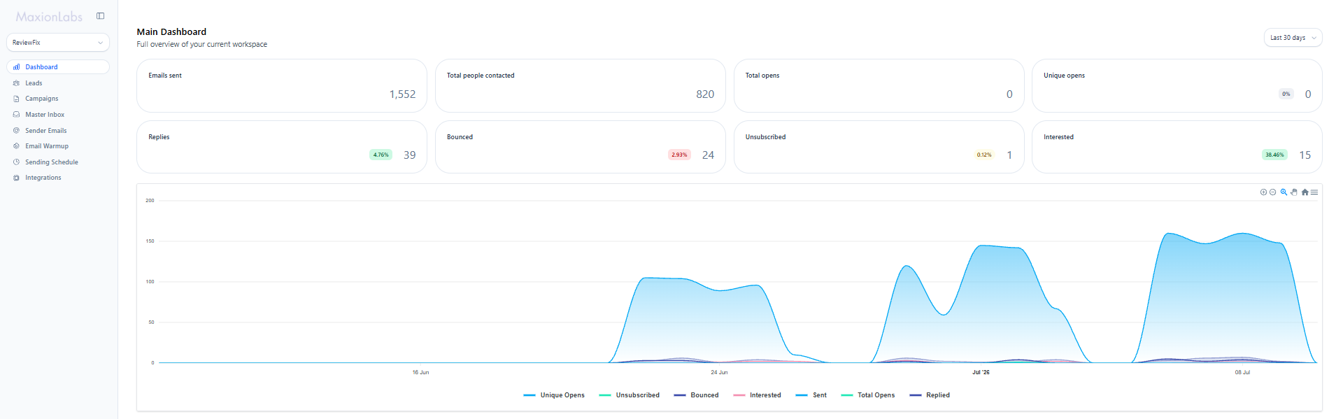This screenshot has height=419, width=1336.
Task: Click chart zoom out minus icon
Action: pos(1272,192)
